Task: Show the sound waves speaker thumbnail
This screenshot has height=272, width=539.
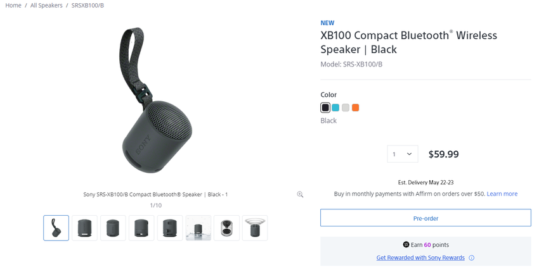Action: tap(255, 228)
